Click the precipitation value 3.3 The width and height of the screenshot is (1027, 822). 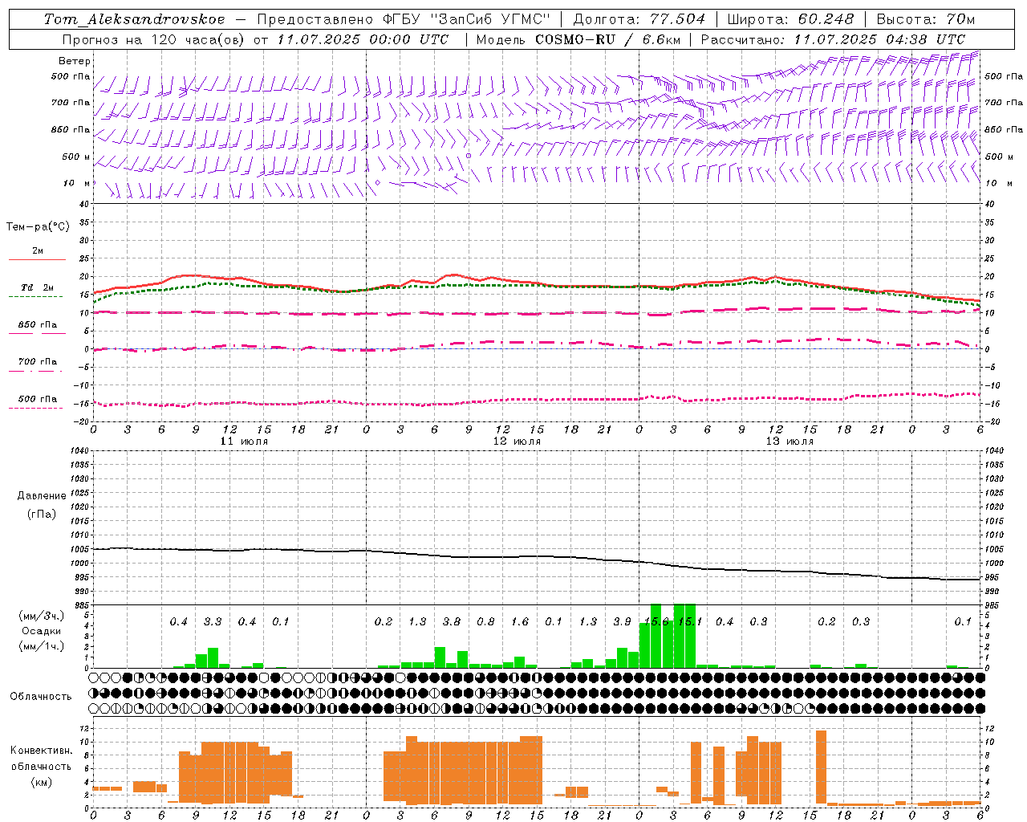coord(213,622)
